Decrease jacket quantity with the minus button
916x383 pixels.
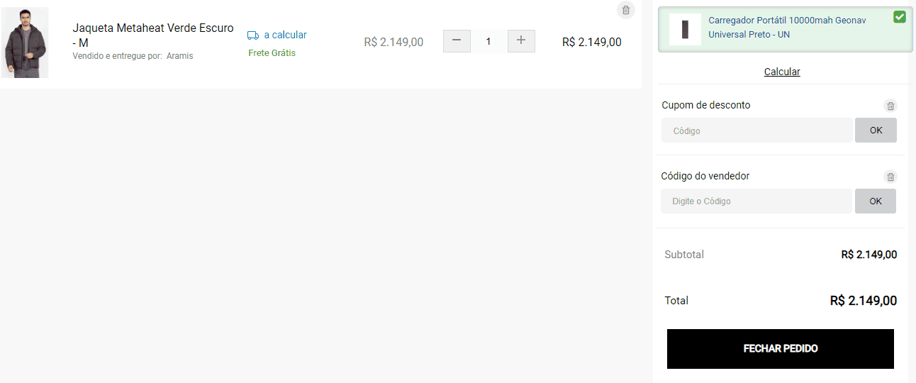pos(457,41)
